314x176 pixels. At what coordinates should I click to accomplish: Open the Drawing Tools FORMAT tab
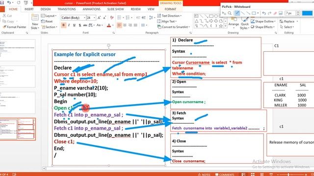coord(170,9)
